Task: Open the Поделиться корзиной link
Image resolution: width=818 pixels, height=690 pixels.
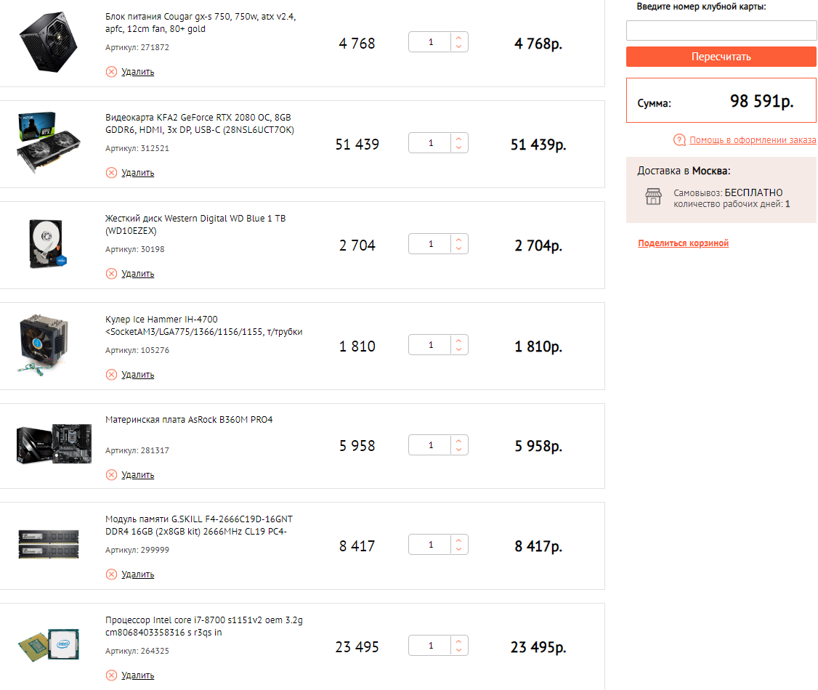Action: 683,244
